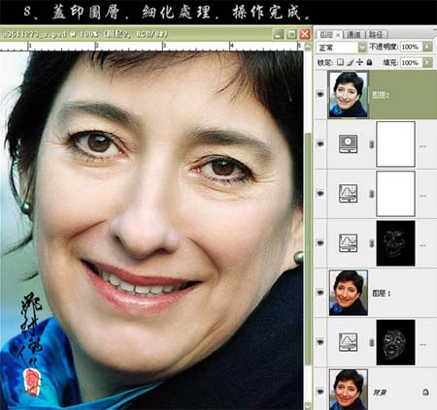Select the 背景 layer thumbnail
Viewport: 437px width, 410px height.
(349, 390)
